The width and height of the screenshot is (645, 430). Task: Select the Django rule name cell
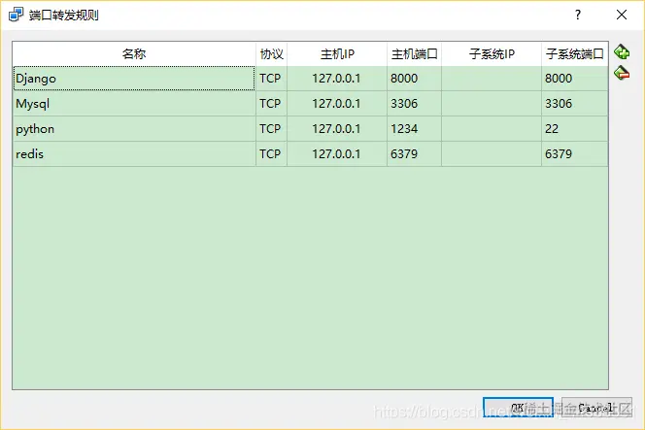[134, 78]
